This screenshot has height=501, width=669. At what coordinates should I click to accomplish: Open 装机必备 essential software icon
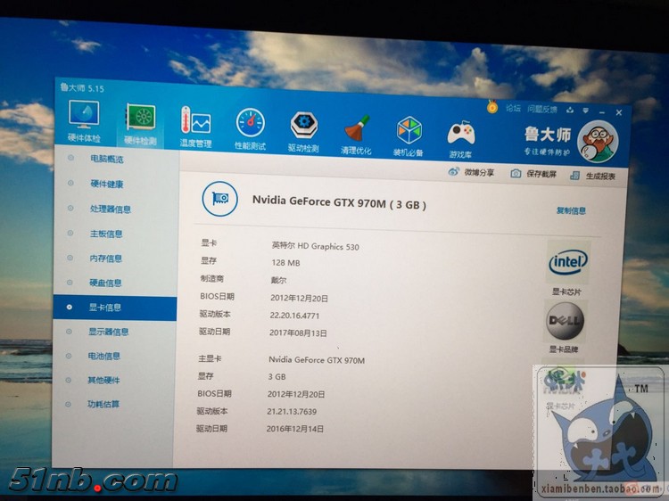click(x=409, y=133)
